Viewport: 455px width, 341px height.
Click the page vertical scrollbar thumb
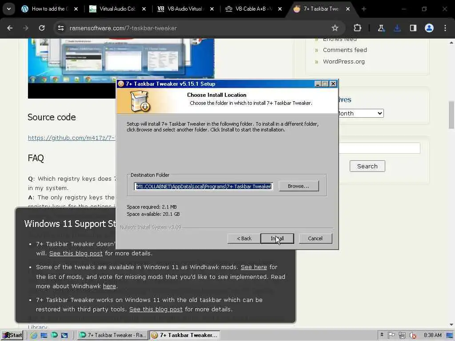[451, 115]
